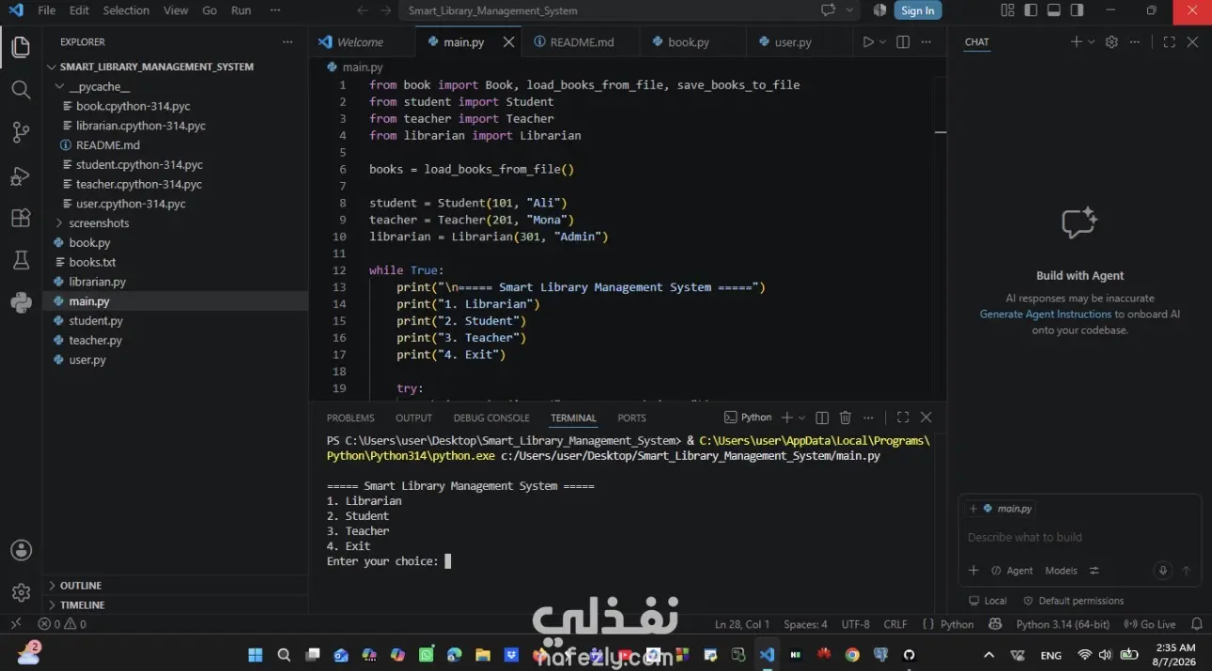Open the Manage gear in activity bar

(x=21, y=592)
